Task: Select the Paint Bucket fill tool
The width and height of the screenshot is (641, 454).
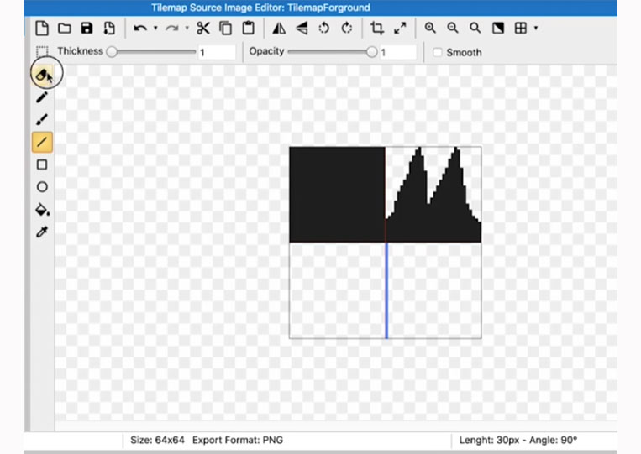Action: (x=42, y=210)
